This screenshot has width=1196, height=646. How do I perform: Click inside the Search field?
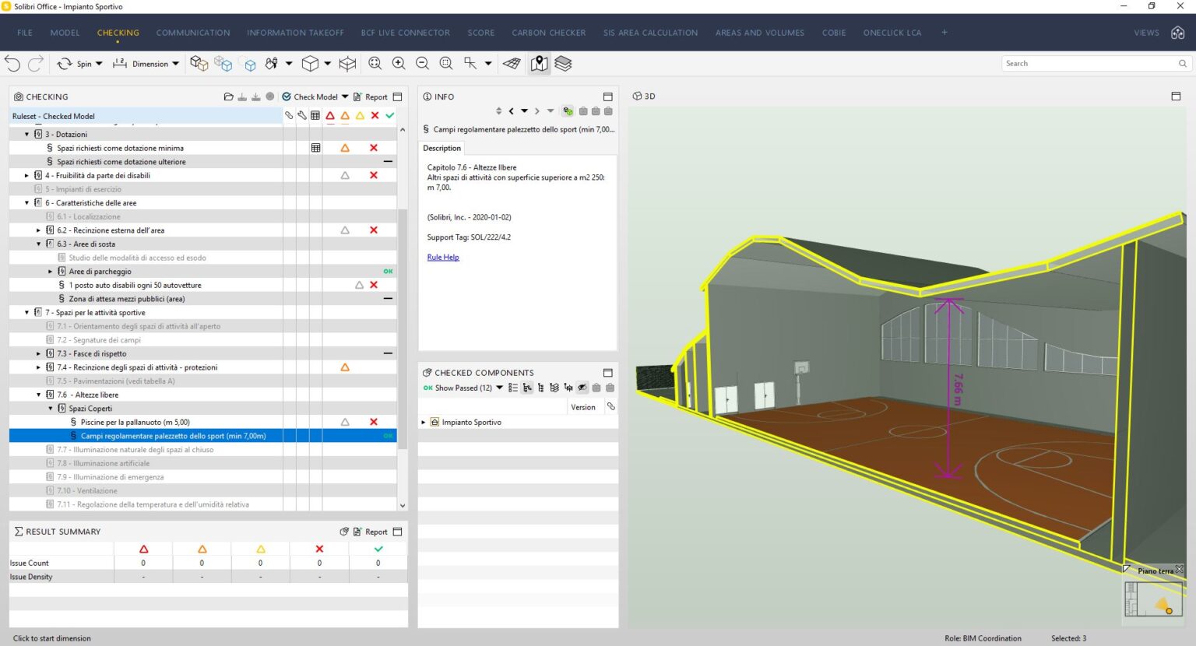[1090, 63]
